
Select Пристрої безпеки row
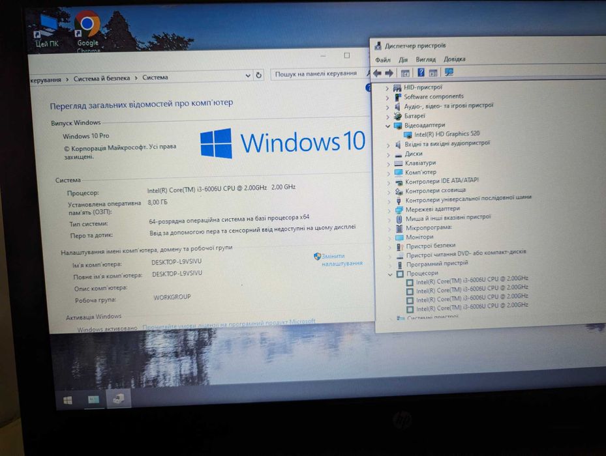pyautogui.click(x=431, y=246)
